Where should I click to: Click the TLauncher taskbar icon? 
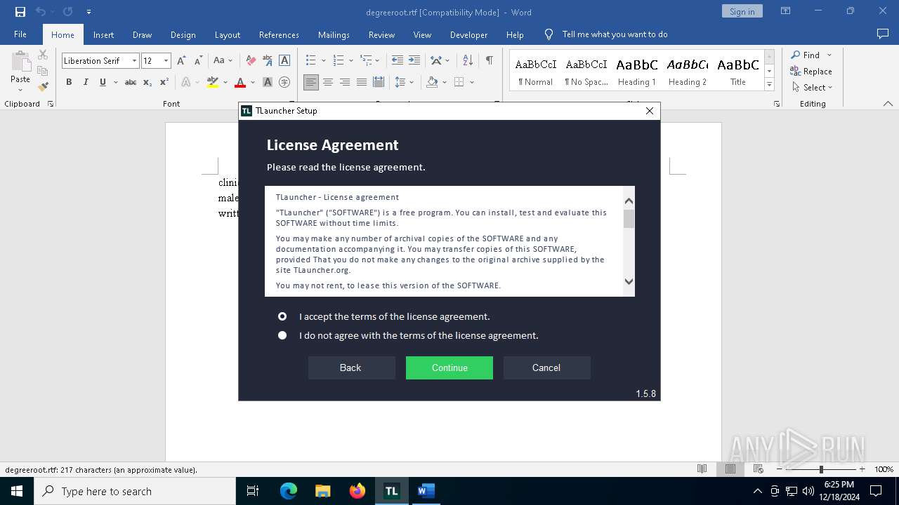coord(391,491)
